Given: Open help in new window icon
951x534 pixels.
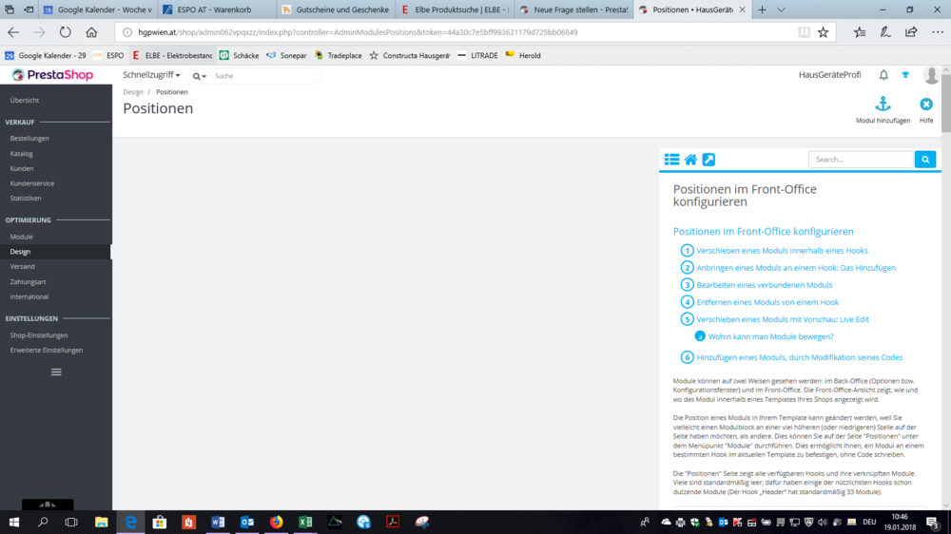Looking at the screenshot, I should (708, 160).
